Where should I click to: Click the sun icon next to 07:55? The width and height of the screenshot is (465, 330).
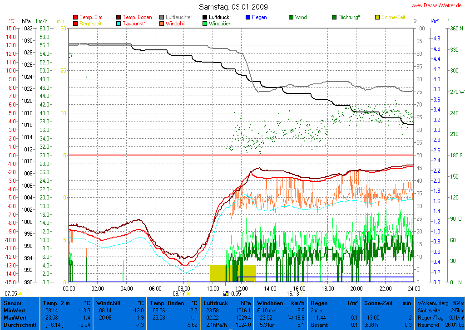point(20,294)
